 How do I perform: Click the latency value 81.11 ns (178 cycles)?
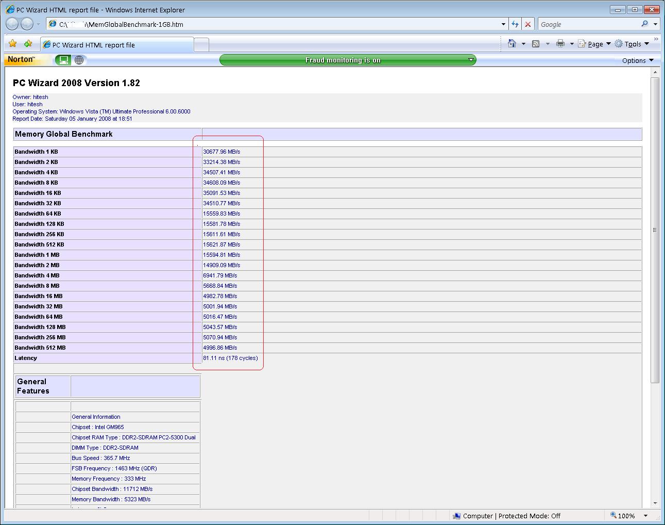pyautogui.click(x=230, y=358)
